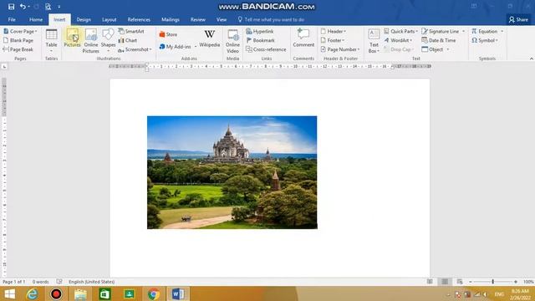Open Windows Start button
Image resolution: width=535 pixels, height=301 pixels.
tap(9, 293)
